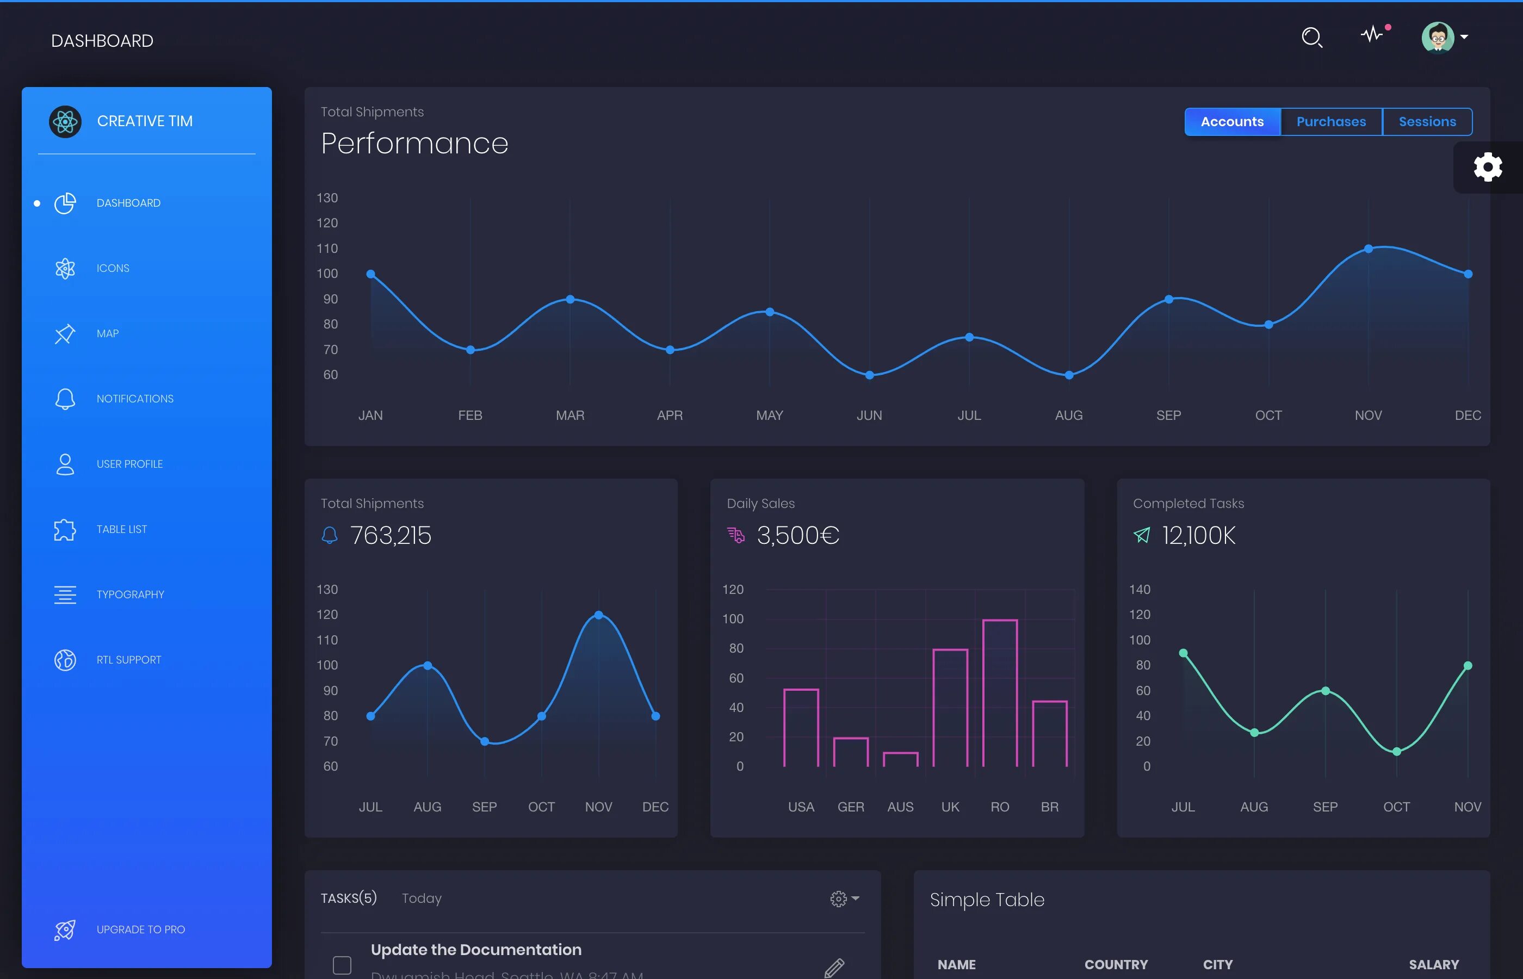
Task: Click the Creative Tim brand link
Action: (x=145, y=121)
